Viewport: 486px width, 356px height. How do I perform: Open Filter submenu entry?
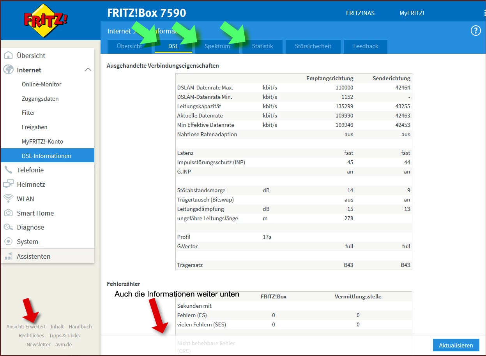click(28, 112)
